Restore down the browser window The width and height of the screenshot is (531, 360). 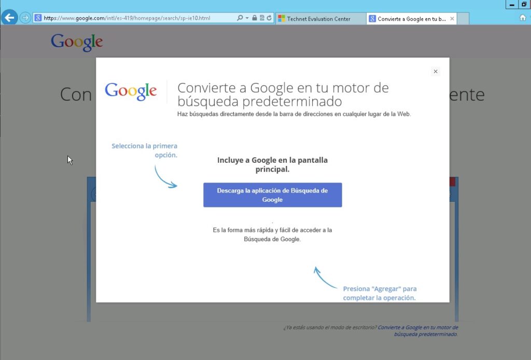click(x=524, y=4)
